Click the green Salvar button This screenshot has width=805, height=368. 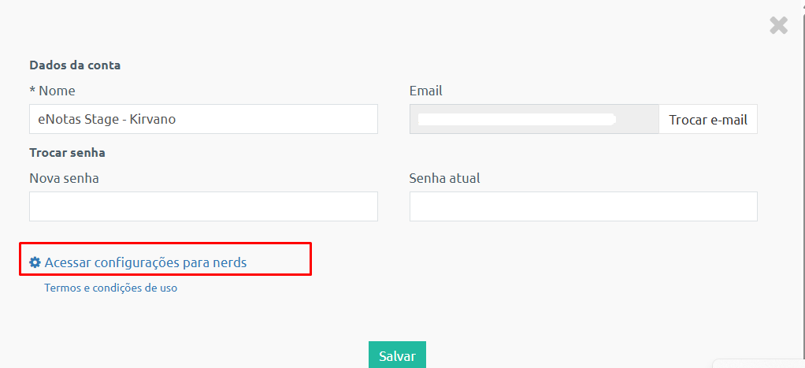coord(397,355)
